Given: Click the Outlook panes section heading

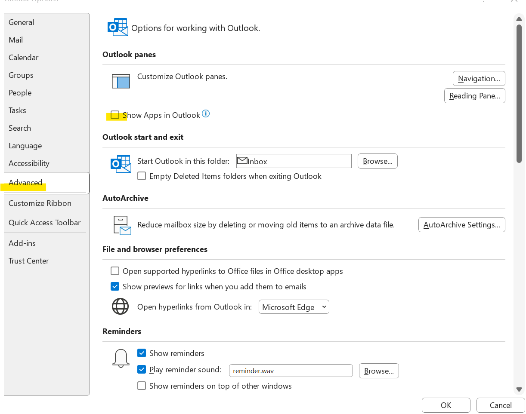Looking at the screenshot, I should [x=129, y=55].
